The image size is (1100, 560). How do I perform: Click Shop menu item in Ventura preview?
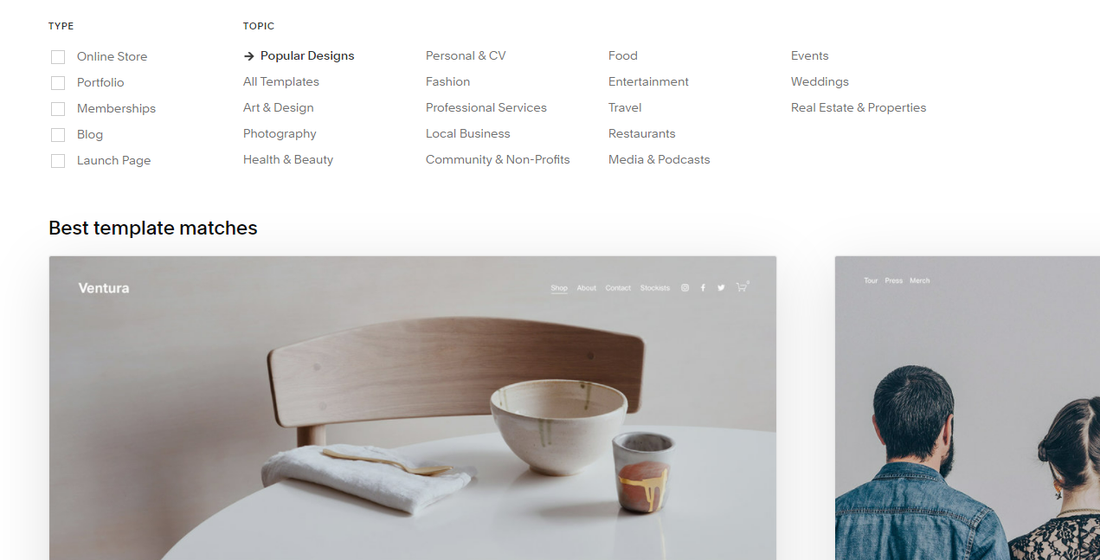click(559, 287)
